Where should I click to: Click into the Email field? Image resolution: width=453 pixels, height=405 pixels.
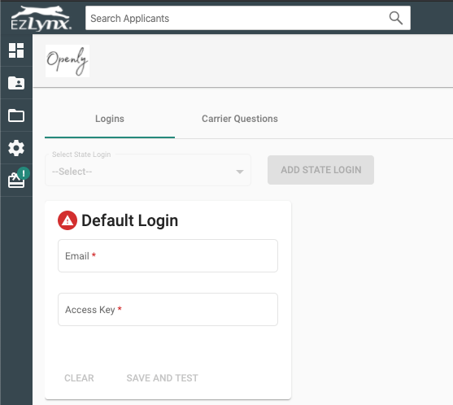coord(168,255)
